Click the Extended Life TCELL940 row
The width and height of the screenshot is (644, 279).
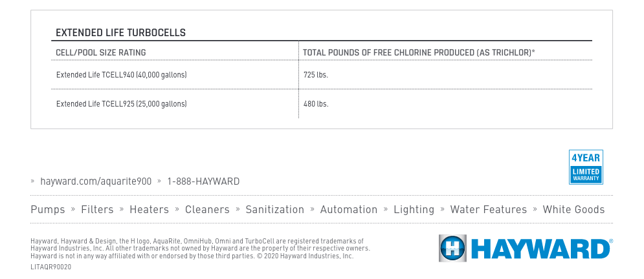pyautogui.click(x=322, y=75)
